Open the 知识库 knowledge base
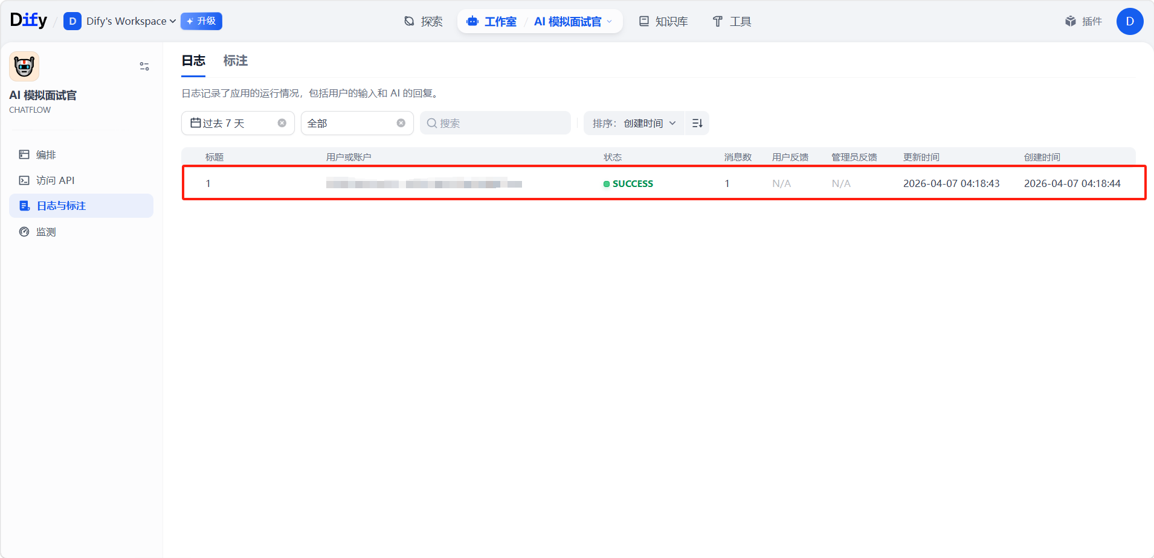Screen dimensions: 1154x558 tap(663, 21)
